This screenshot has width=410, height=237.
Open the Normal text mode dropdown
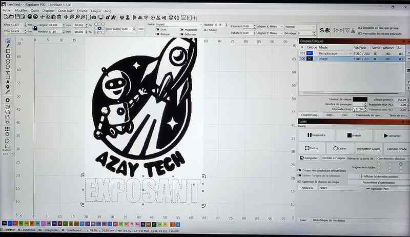point(300,27)
